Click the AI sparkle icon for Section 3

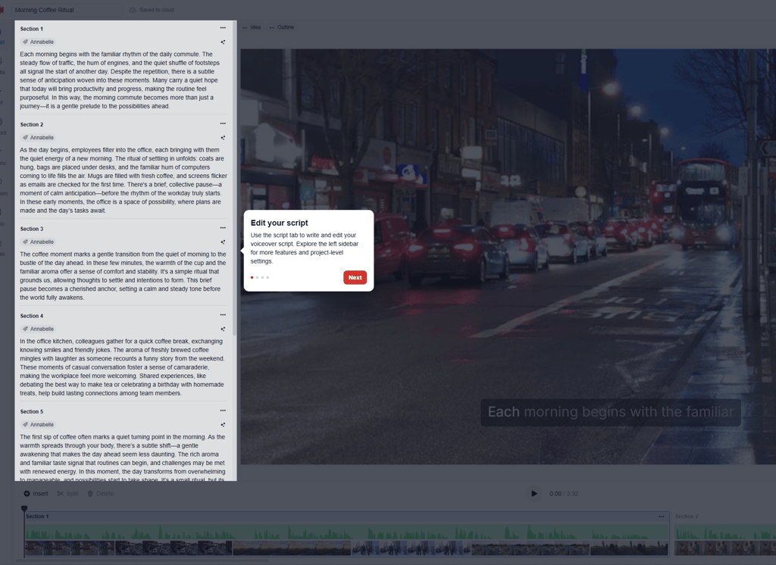click(x=223, y=242)
